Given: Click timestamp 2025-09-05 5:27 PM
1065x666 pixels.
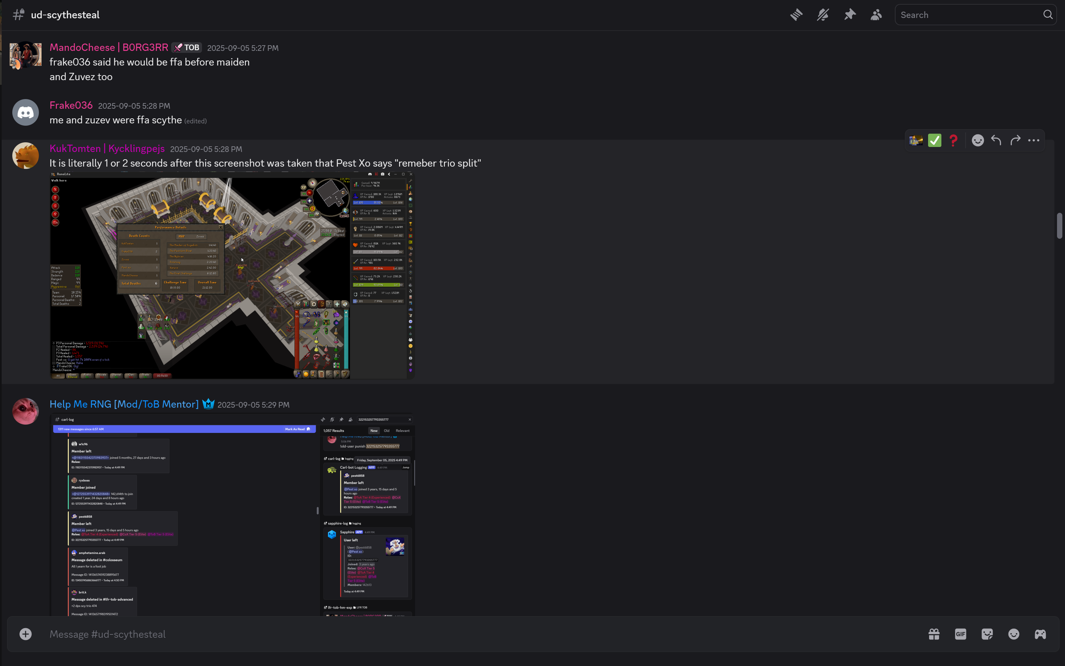Looking at the screenshot, I should click(x=243, y=48).
